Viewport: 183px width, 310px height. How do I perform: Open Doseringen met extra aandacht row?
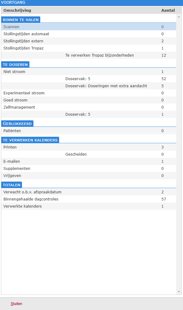pos(89,86)
